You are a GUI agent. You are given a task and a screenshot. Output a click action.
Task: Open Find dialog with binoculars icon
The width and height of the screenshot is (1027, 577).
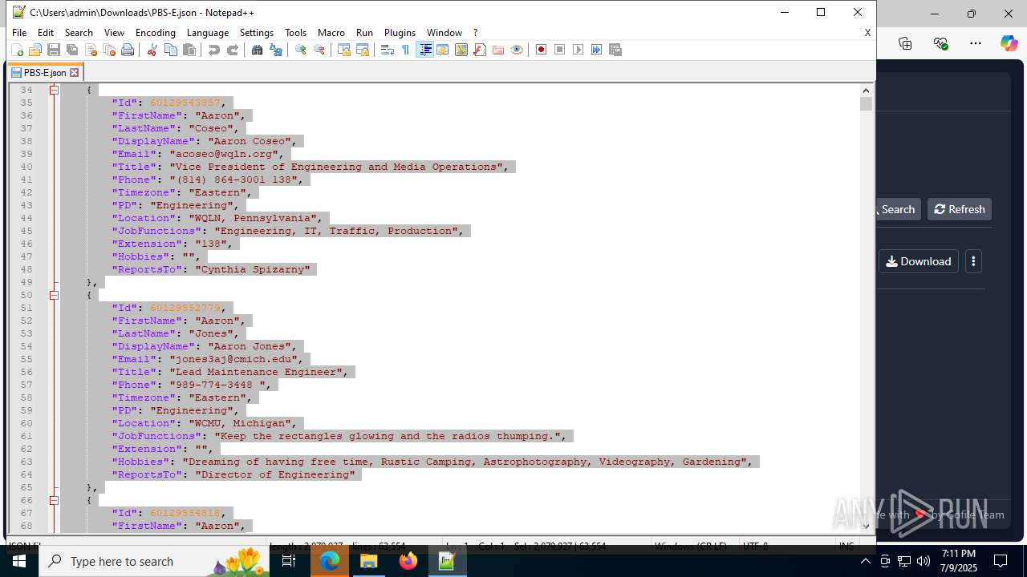(x=257, y=50)
